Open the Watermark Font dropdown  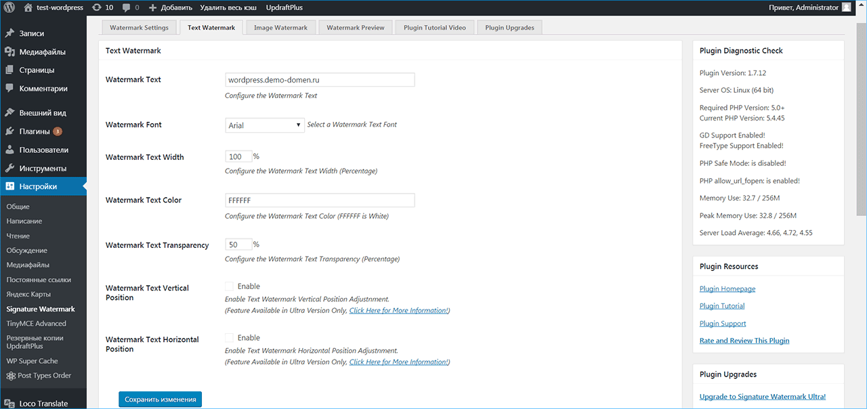264,125
